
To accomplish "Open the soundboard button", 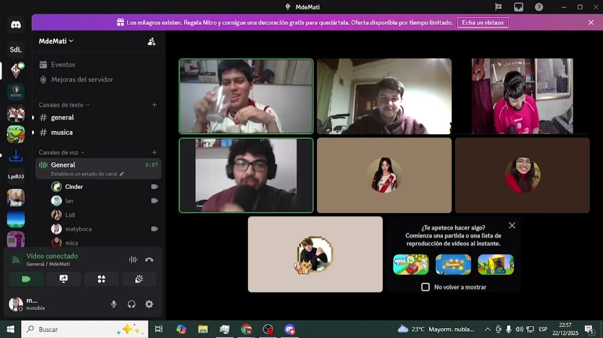I will point(139,279).
